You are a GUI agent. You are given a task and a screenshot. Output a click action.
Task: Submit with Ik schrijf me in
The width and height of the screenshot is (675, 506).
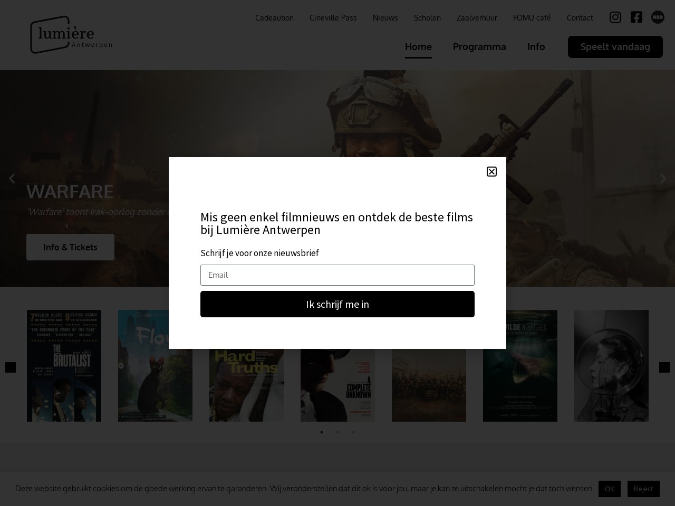click(337, 304)
